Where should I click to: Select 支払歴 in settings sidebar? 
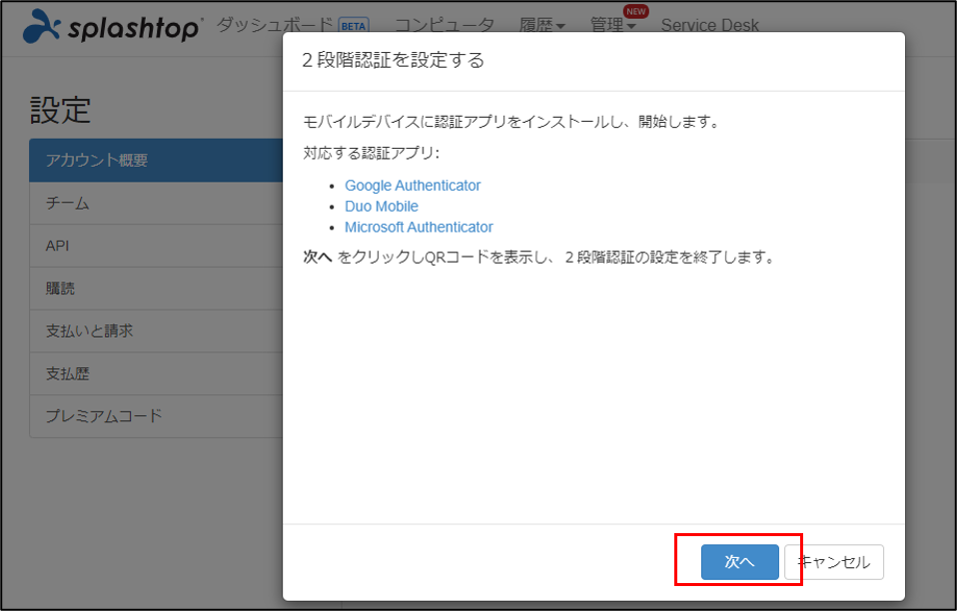156,373
